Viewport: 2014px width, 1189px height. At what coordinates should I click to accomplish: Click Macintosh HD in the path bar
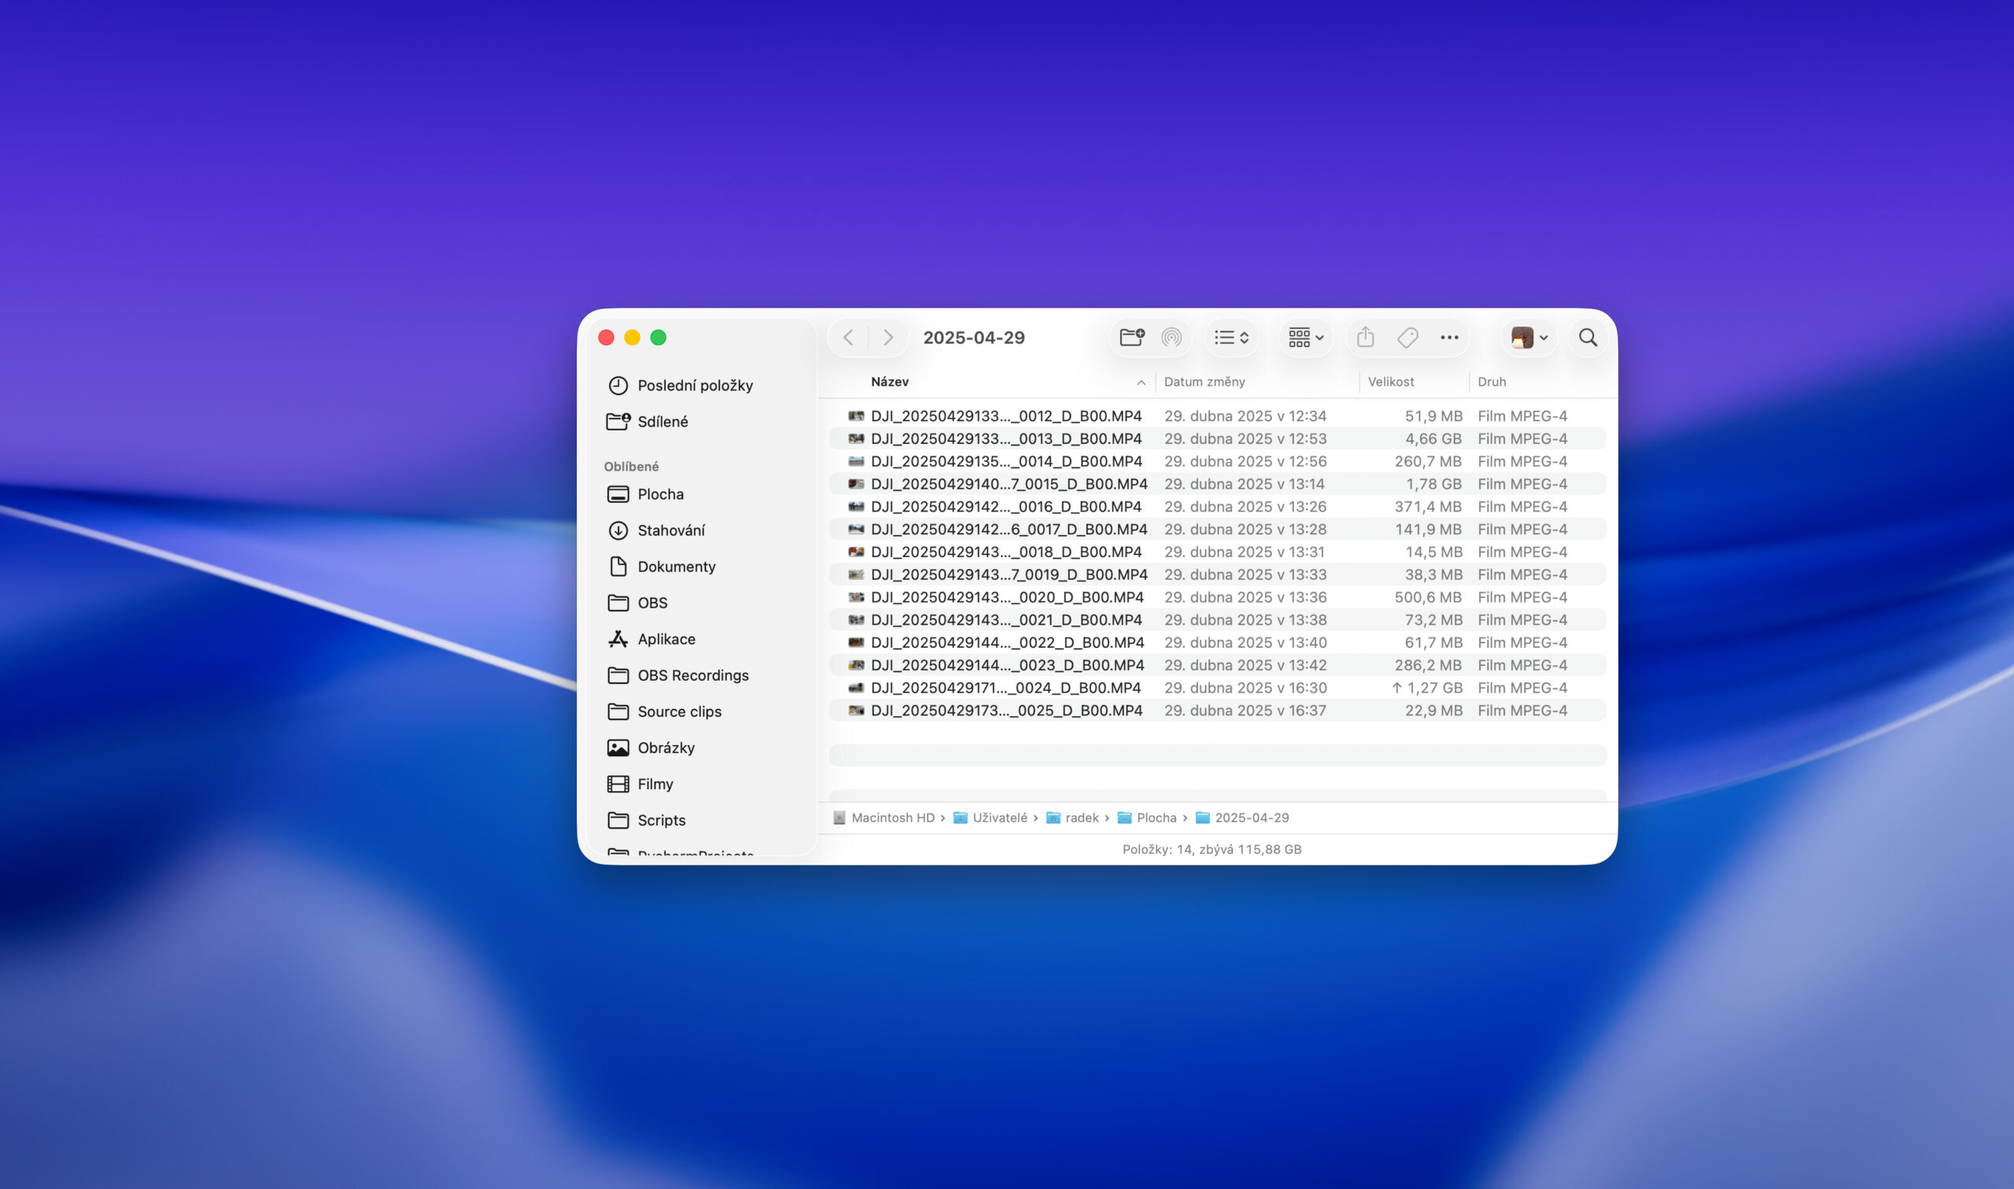pyautogui.click(x=892, y=818)
